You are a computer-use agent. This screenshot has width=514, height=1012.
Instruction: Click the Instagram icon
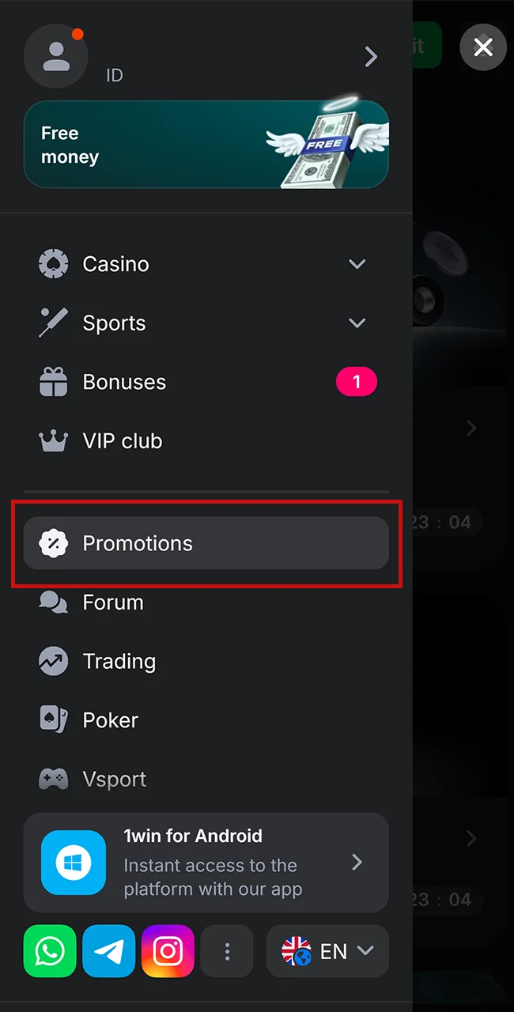[168, 951]
